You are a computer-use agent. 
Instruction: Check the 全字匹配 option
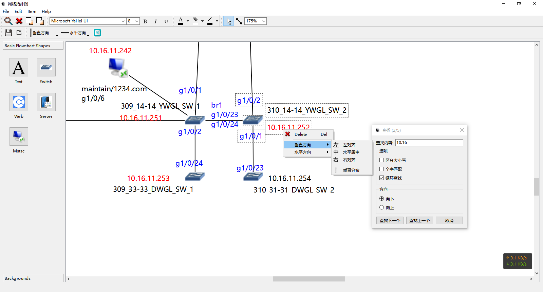pos(382,169)
